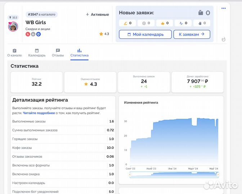Click the Кофе заказы row

[x=63, y=148]
